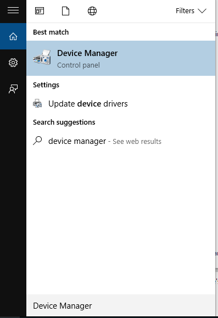Click the Device Manager printer-camera icon
Viewport: 218px width, 318px height.
pos(42,58)
